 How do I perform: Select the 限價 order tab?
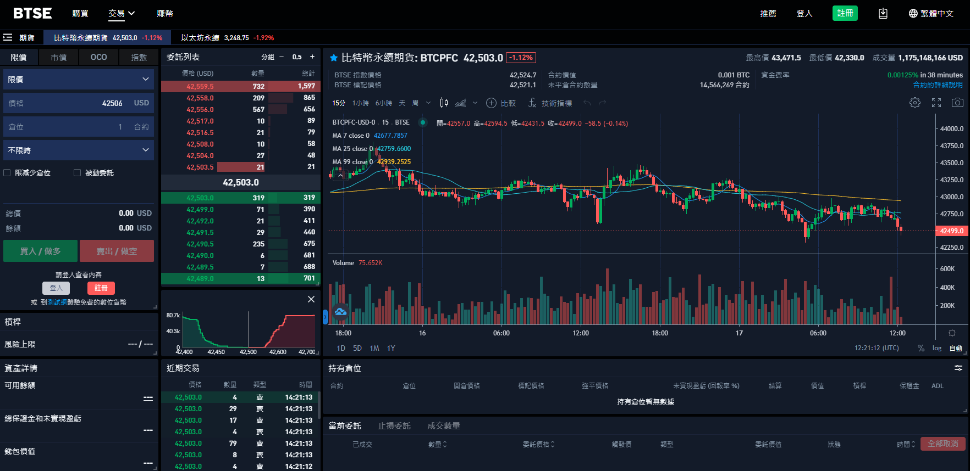click(x=19, y=57)
